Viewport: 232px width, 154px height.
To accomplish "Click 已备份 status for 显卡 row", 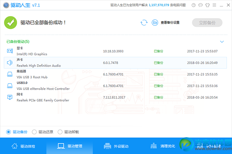I will pos(159,51).
